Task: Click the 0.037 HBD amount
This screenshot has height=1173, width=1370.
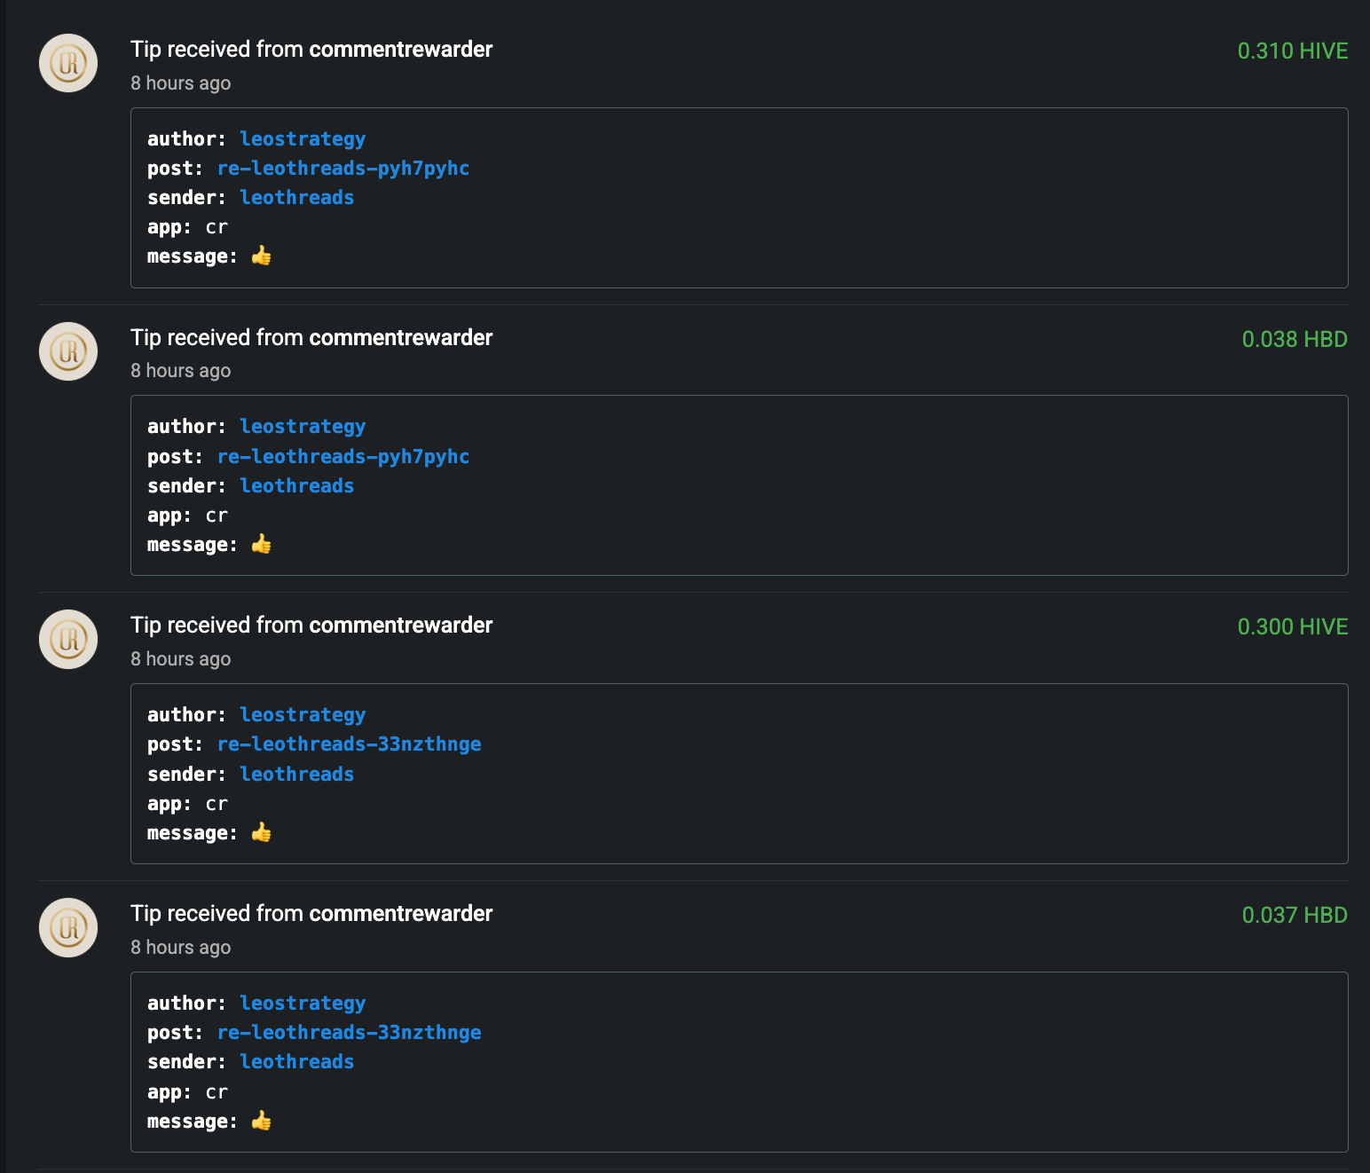Action: click(1294, 915)
